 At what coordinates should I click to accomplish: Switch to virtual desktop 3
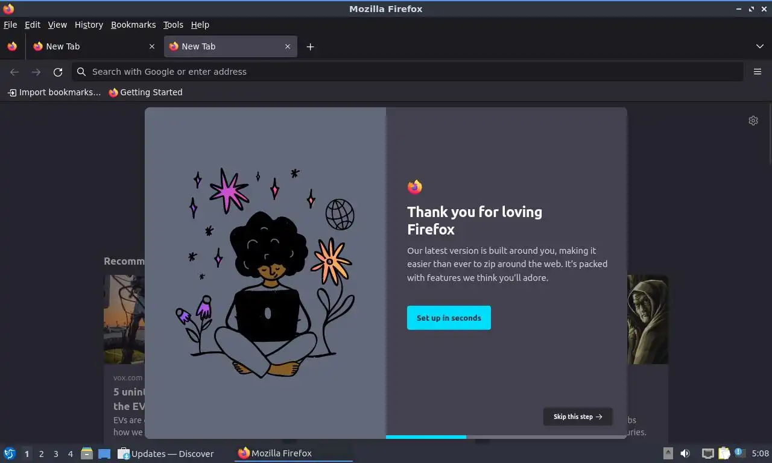(55, 454)
